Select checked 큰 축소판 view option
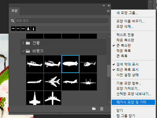The width and height of the screenshot is (157, 118). click(x=133, y=45)
